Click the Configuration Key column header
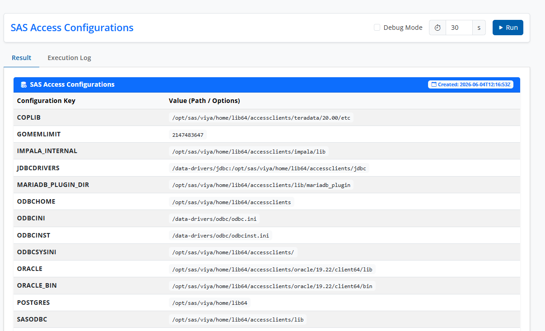 pos(46,101)
